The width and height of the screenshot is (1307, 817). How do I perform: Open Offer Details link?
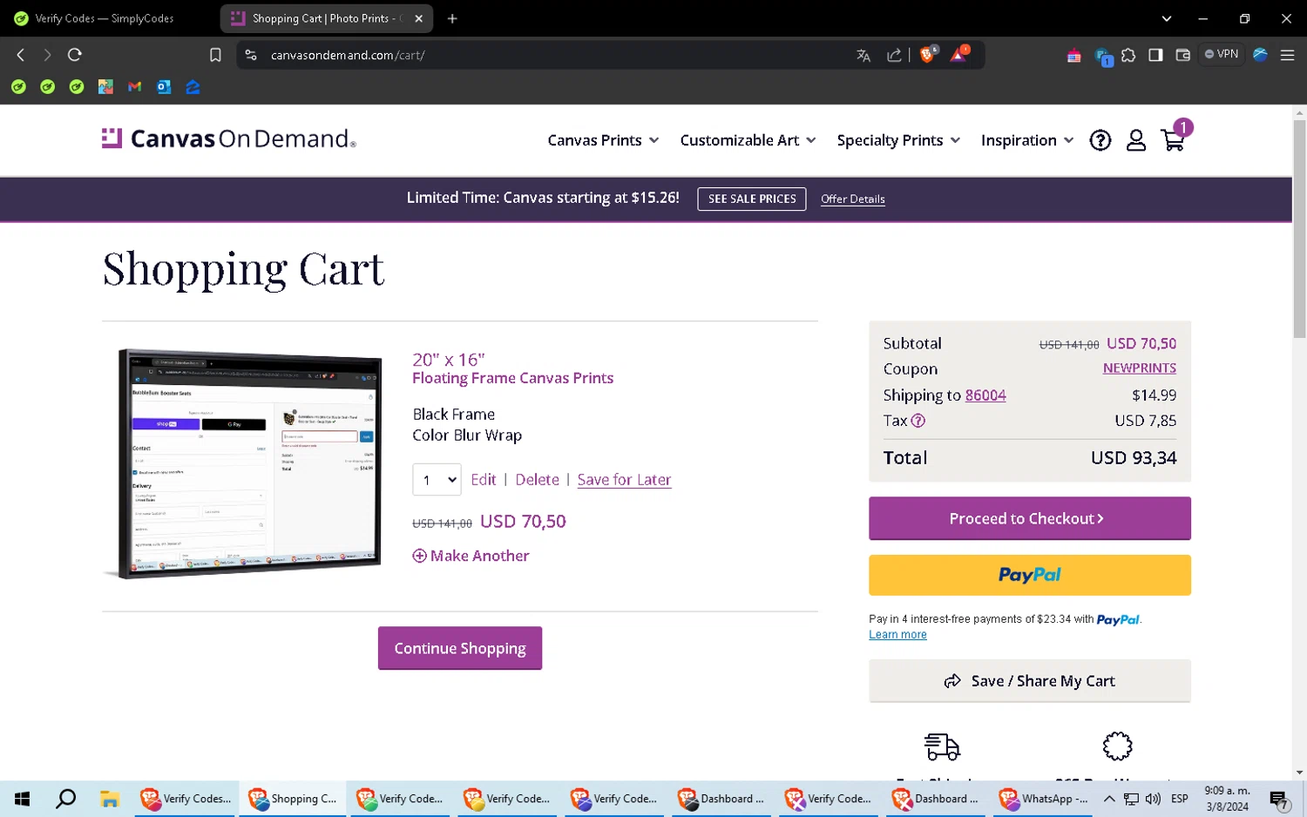point(852,199)
